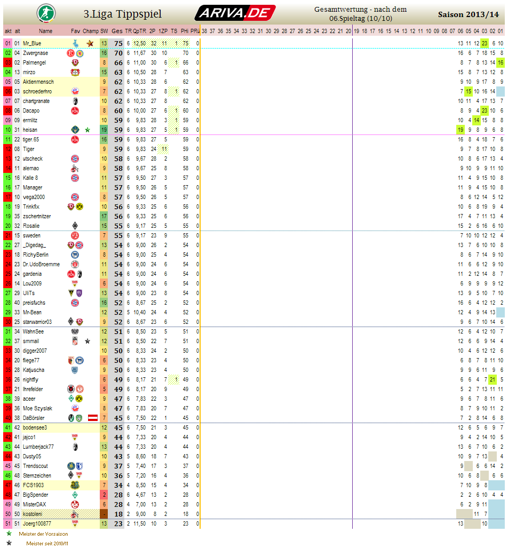Viewport: 508px width, 548px height.
Task: Click mirzo's Bayer Leverkusen club crest
Action: point(75,72)
